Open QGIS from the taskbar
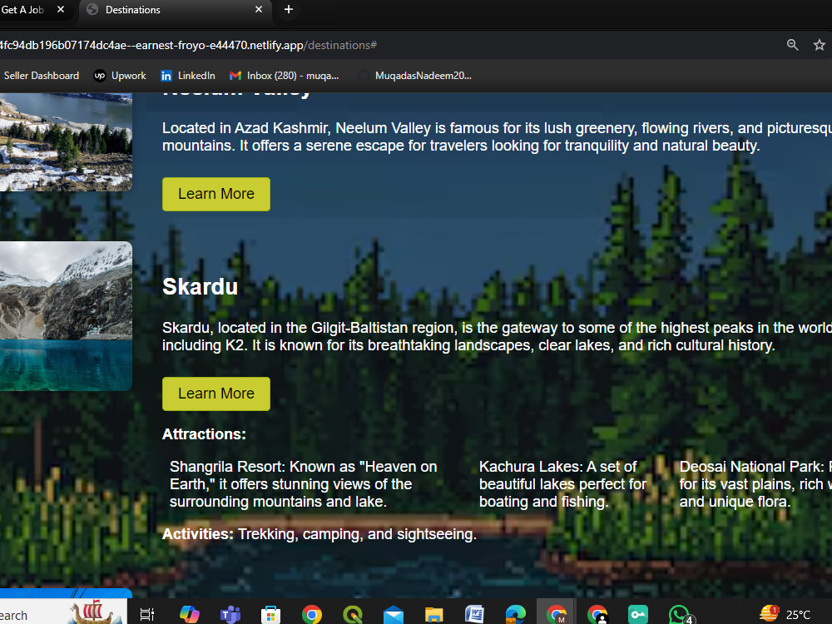This screenshot has width=832, height=624. (x=352, y=615)
